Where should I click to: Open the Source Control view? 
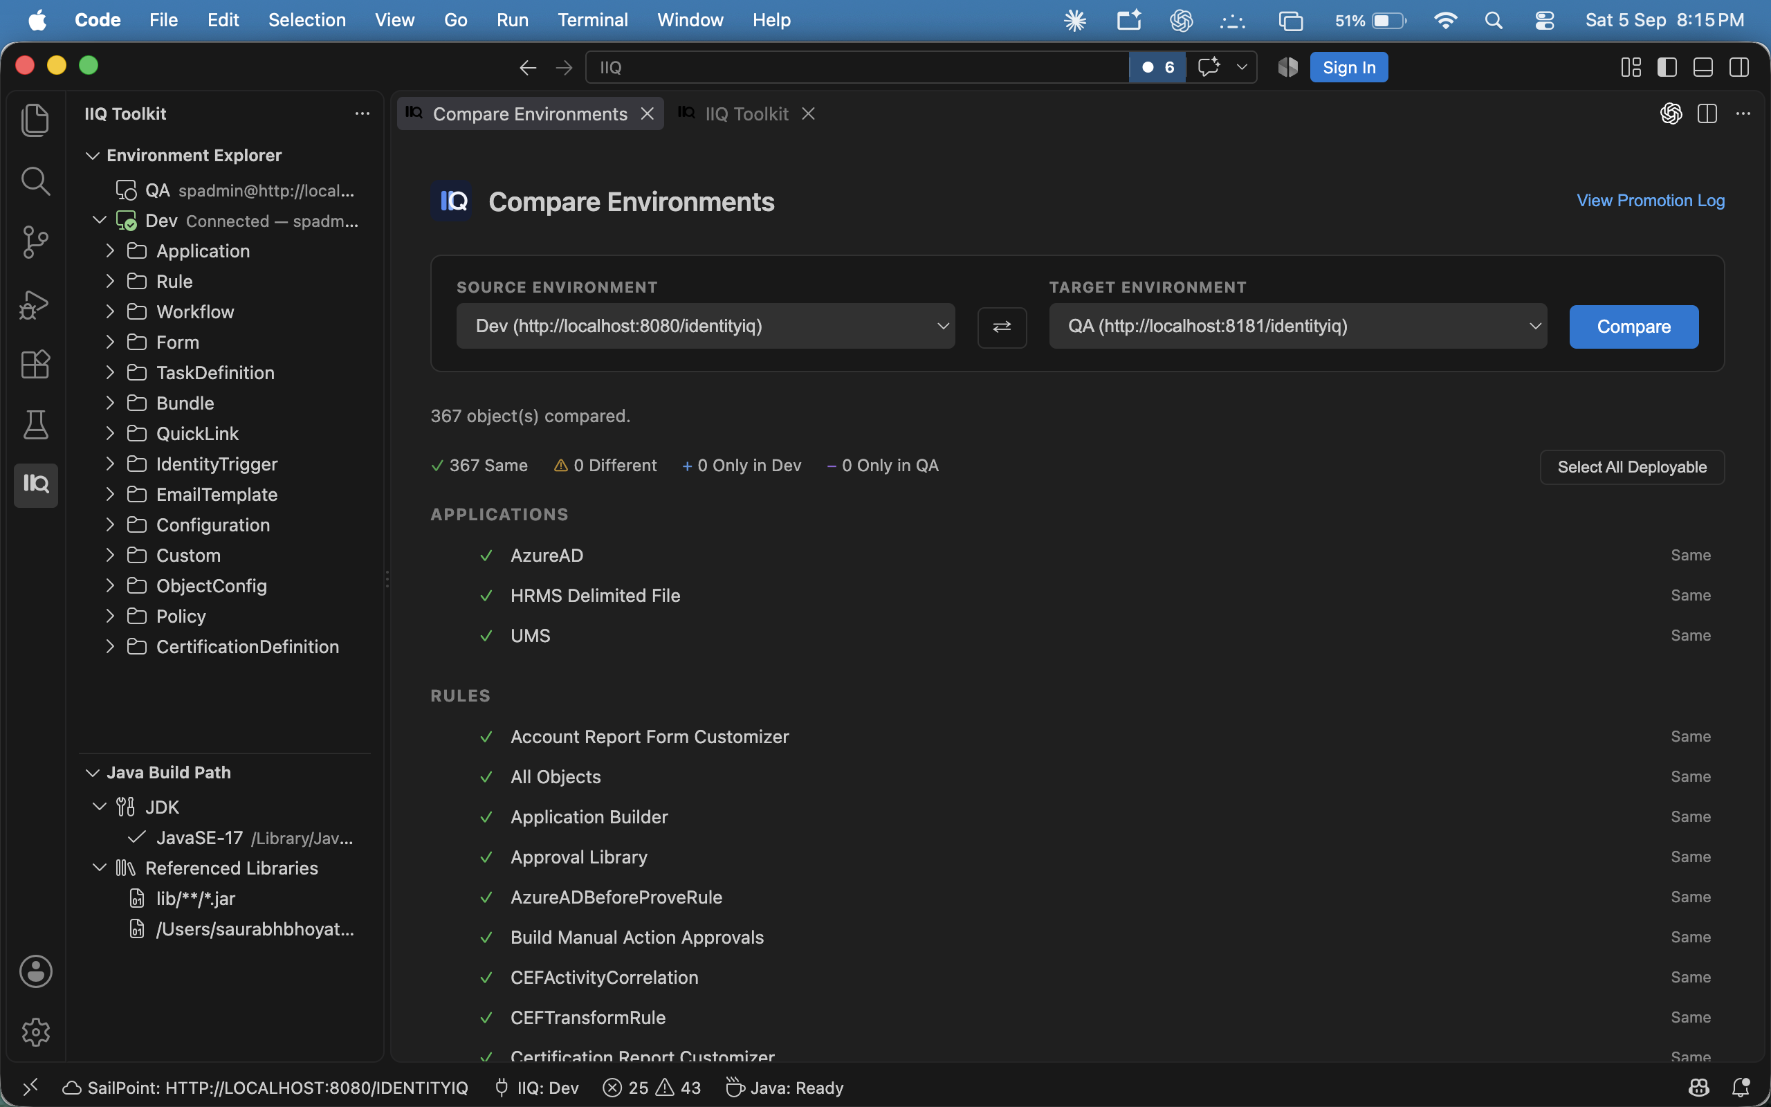click(x=35, y=241)
